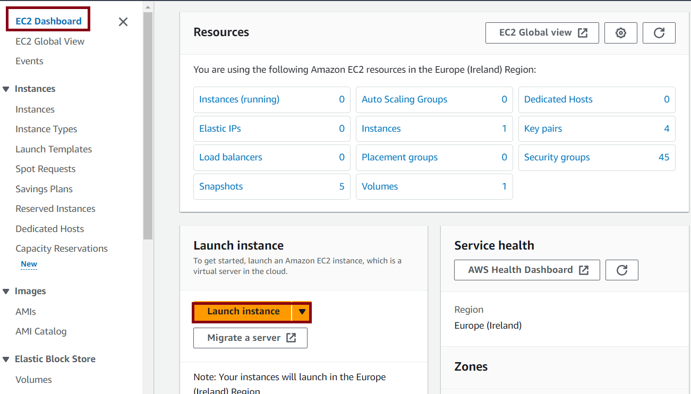Open the Resources preferences gear icon

[x=620, y=32]
